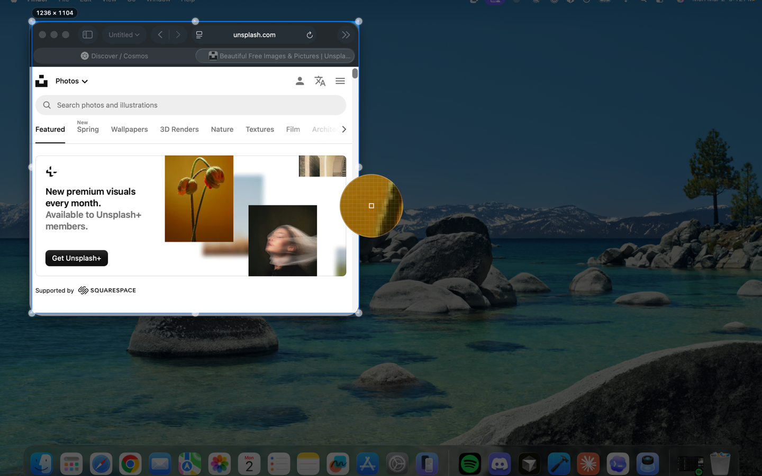
Task: Launch Xcode from the Dock
Action: click(x=559, y=464)
